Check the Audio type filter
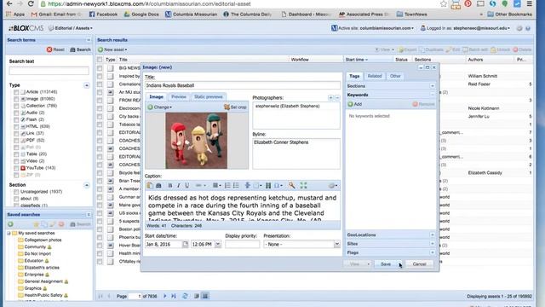The width and height of the screenshot is (545, 307). pos(16,113)
